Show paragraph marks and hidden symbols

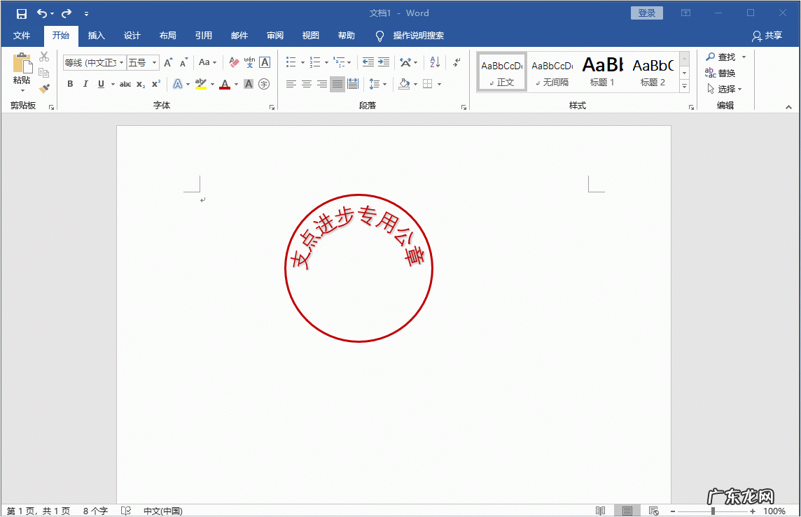(x=457, y=62)
